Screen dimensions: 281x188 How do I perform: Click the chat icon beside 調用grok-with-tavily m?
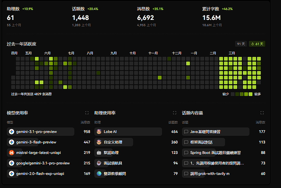pos(186,173)
